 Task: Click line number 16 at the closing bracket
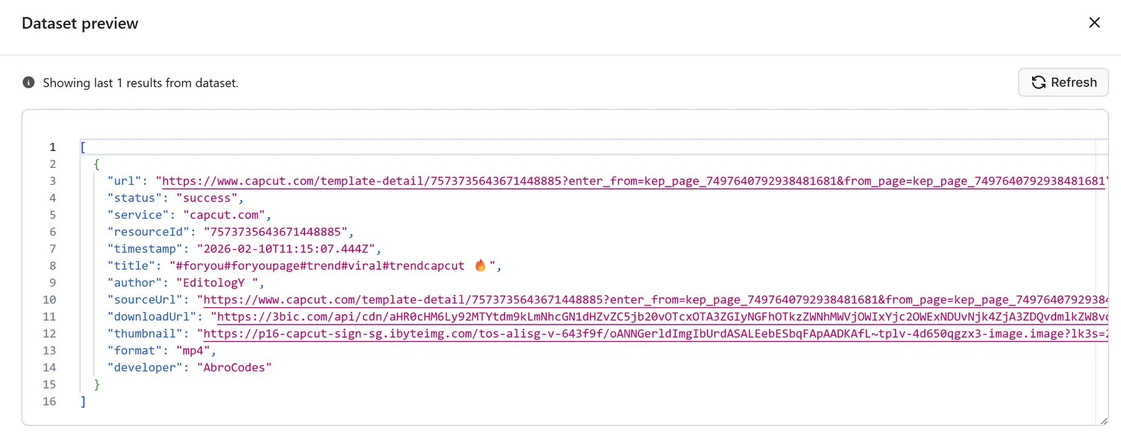click(x=50, y=401)
